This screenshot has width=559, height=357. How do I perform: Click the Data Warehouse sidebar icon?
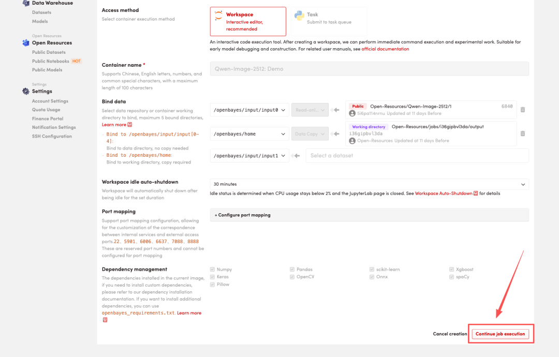pyautogui.click(x=26, y=3)
